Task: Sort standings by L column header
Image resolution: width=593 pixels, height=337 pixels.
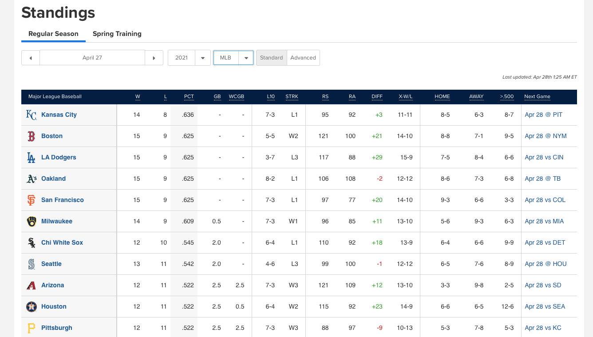Action: pyautogui.click(x=166, y=96)
